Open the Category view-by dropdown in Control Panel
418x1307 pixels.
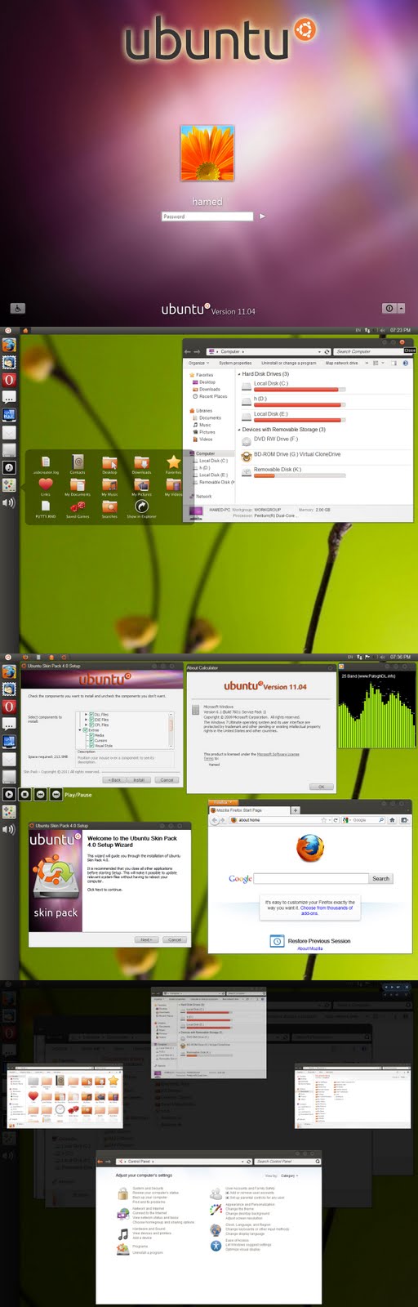[x=289, y=1175]
